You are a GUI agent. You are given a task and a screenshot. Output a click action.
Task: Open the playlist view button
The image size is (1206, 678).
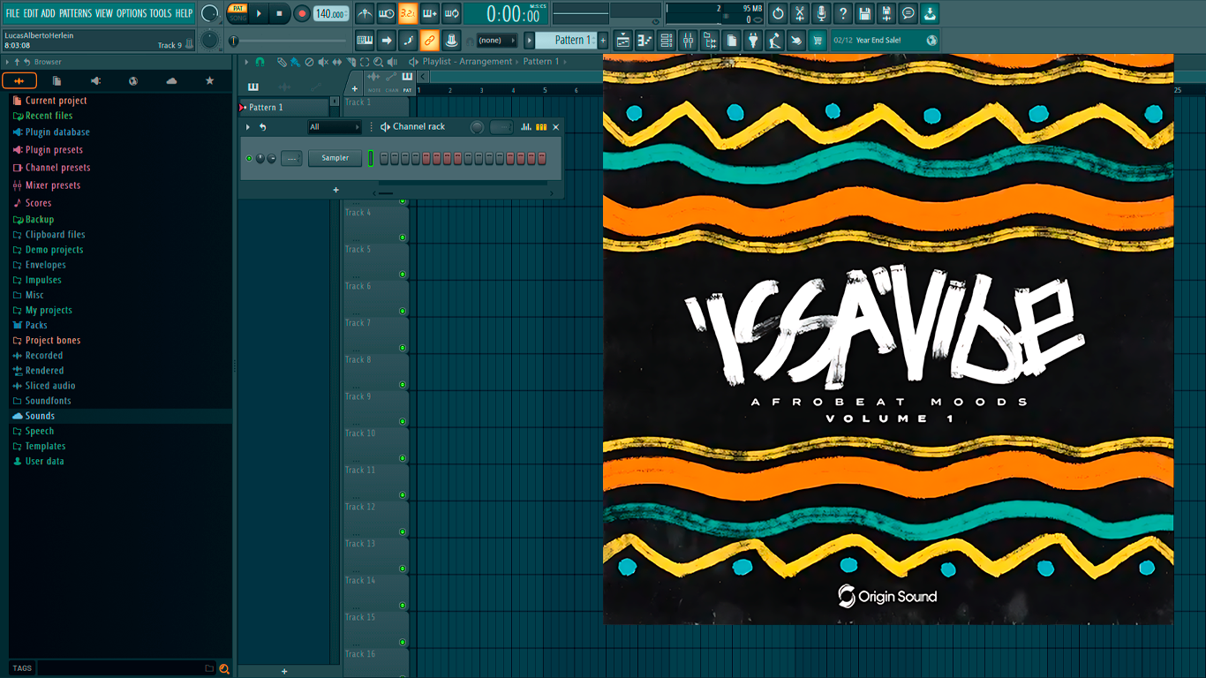623,40
